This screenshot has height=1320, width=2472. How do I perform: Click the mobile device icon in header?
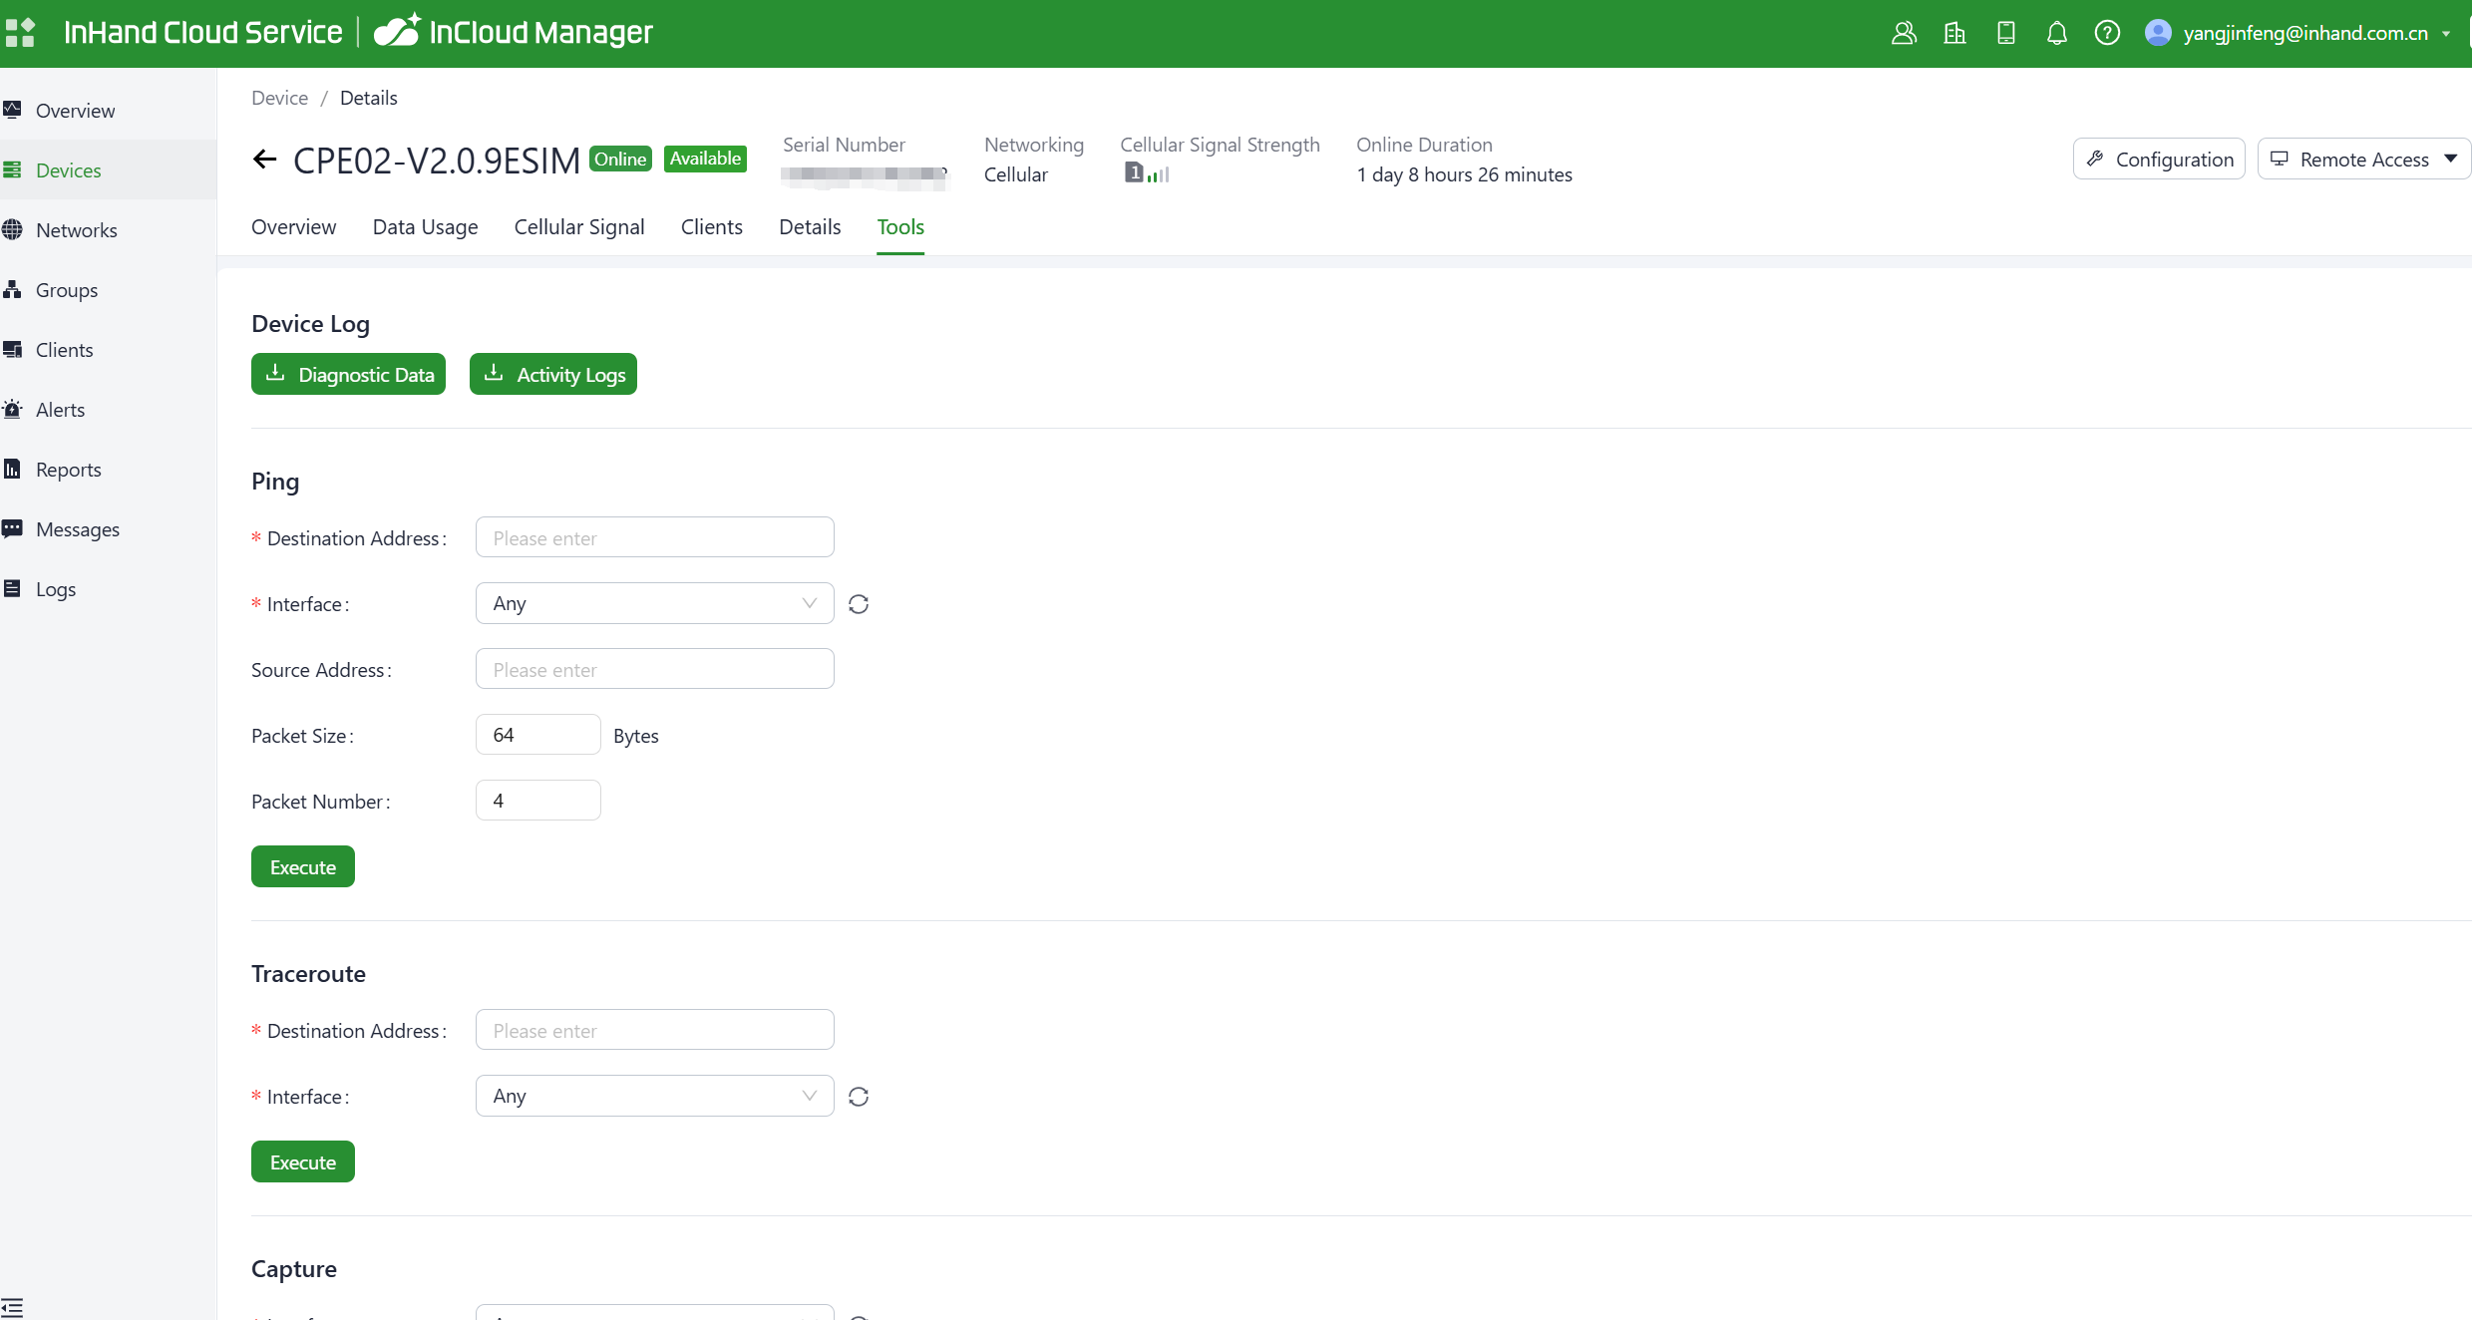pyautogui.click(x=2005, y=33)
